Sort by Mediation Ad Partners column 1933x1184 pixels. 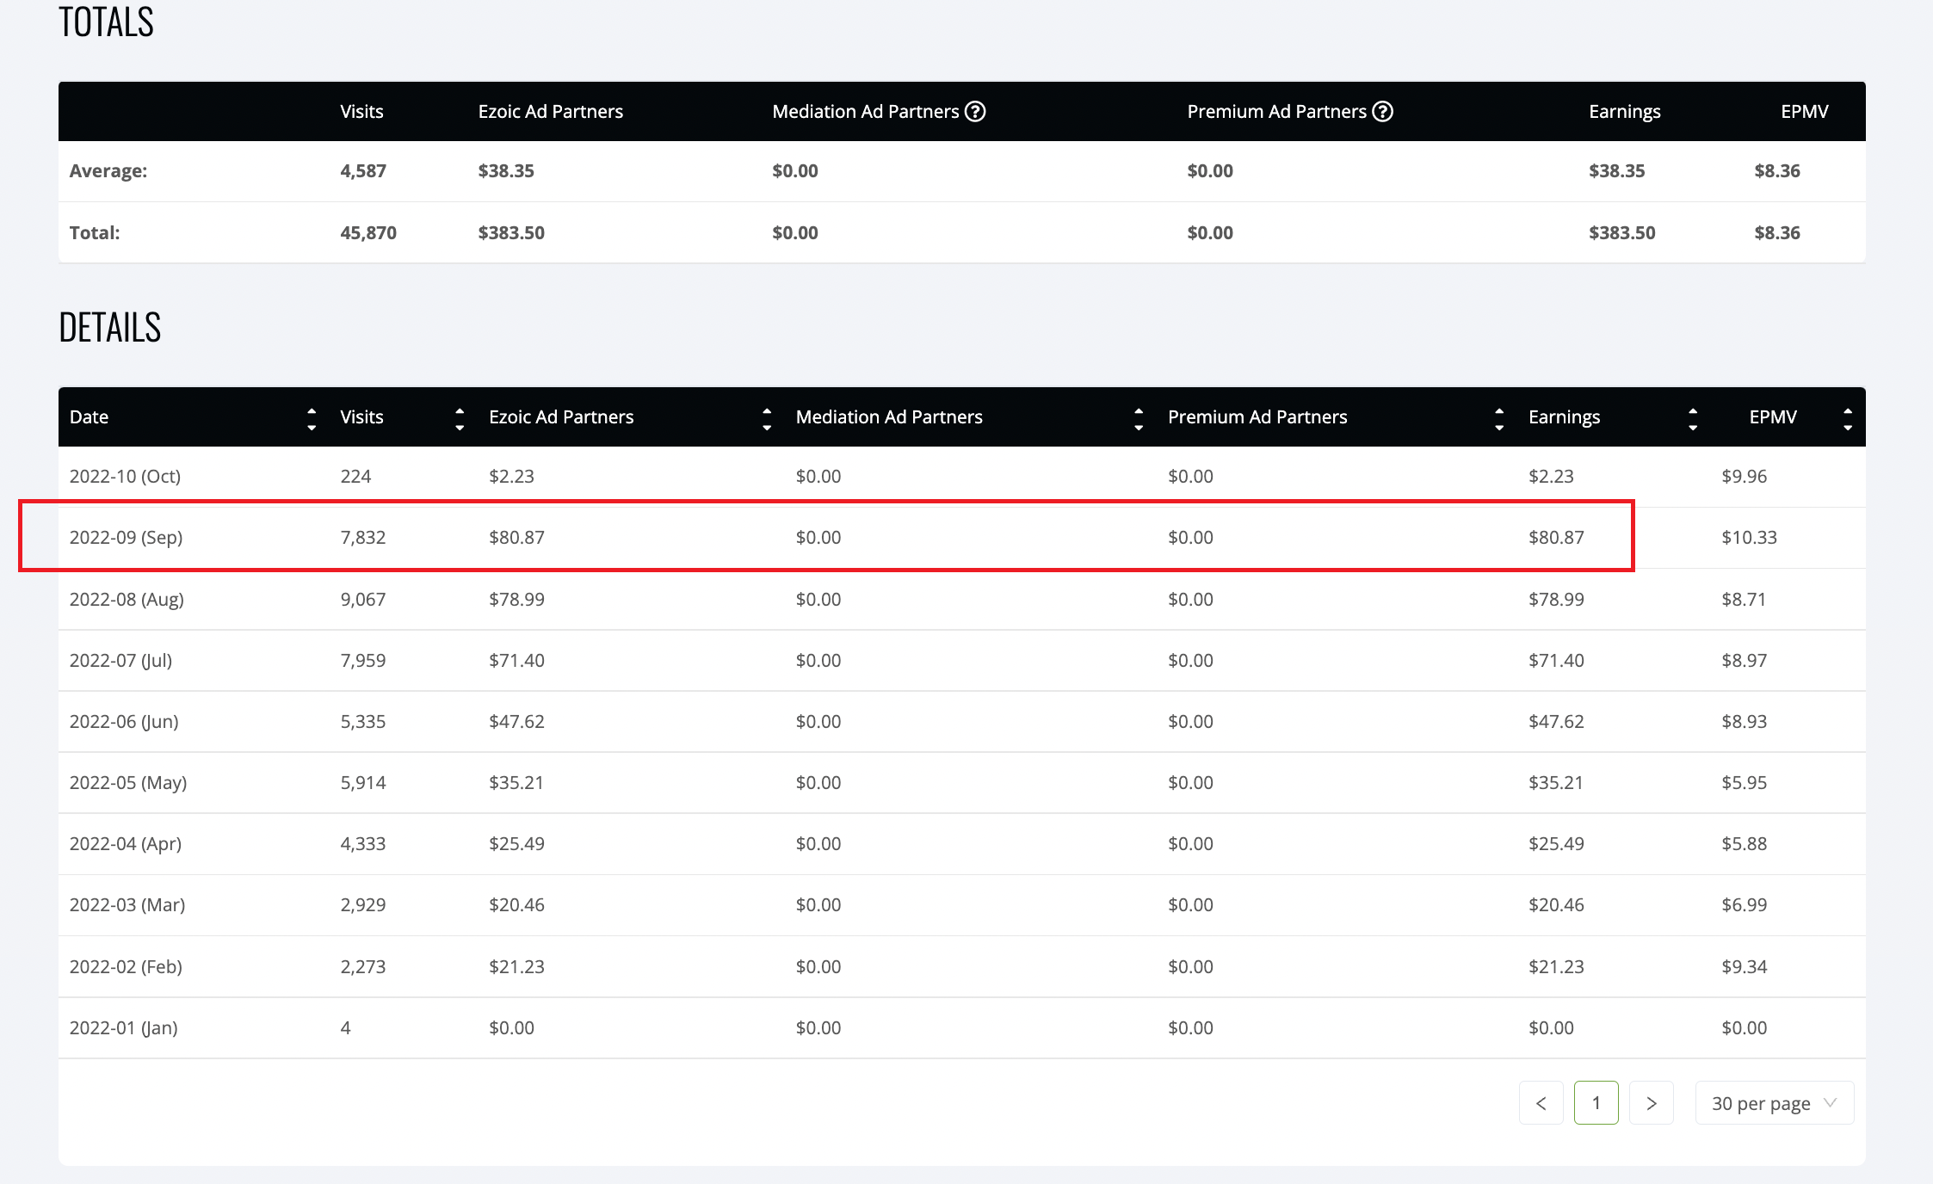tap(1139, 419)
